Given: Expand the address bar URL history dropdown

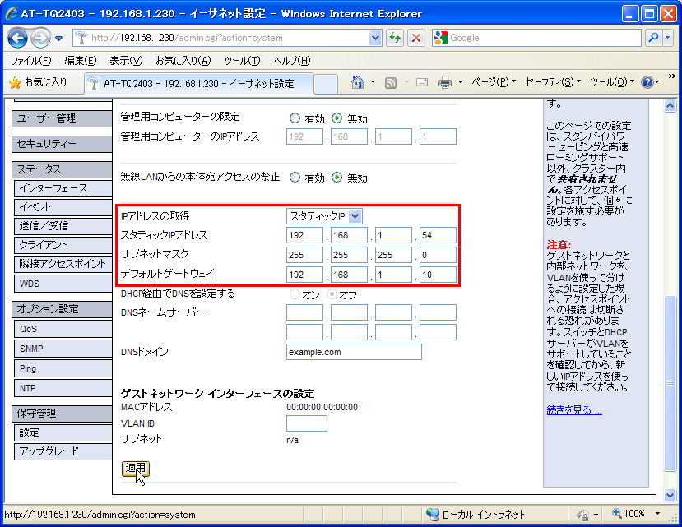Looking at the screenshot, I should pos(375,38).
